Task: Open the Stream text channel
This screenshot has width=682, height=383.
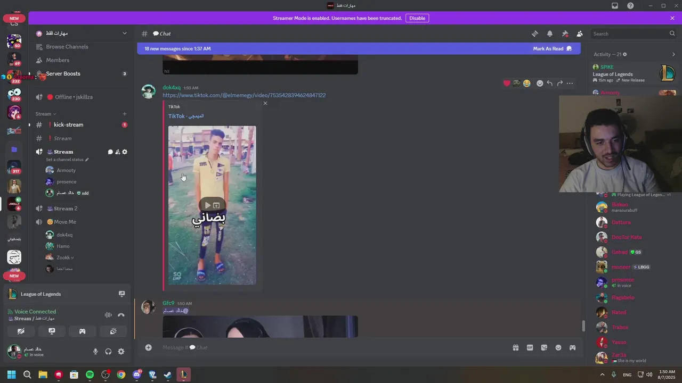Action: tap(81, 138)
